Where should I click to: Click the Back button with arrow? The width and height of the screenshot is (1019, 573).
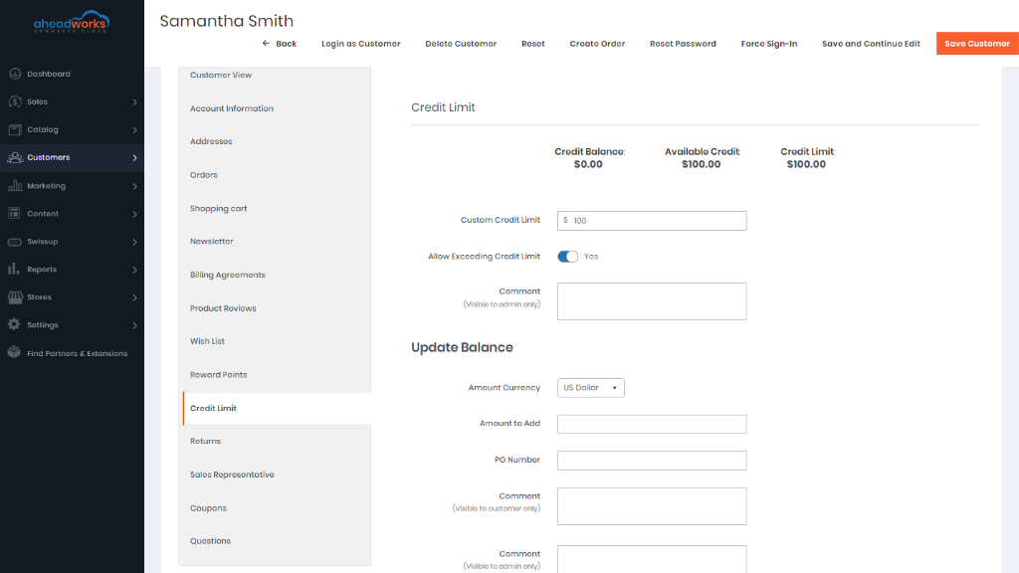tap(279, 44)
